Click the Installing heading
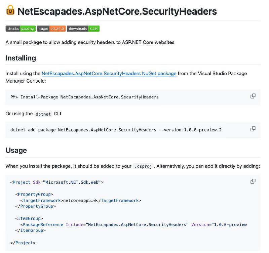269x253 pixels. [x=21, y=58]
